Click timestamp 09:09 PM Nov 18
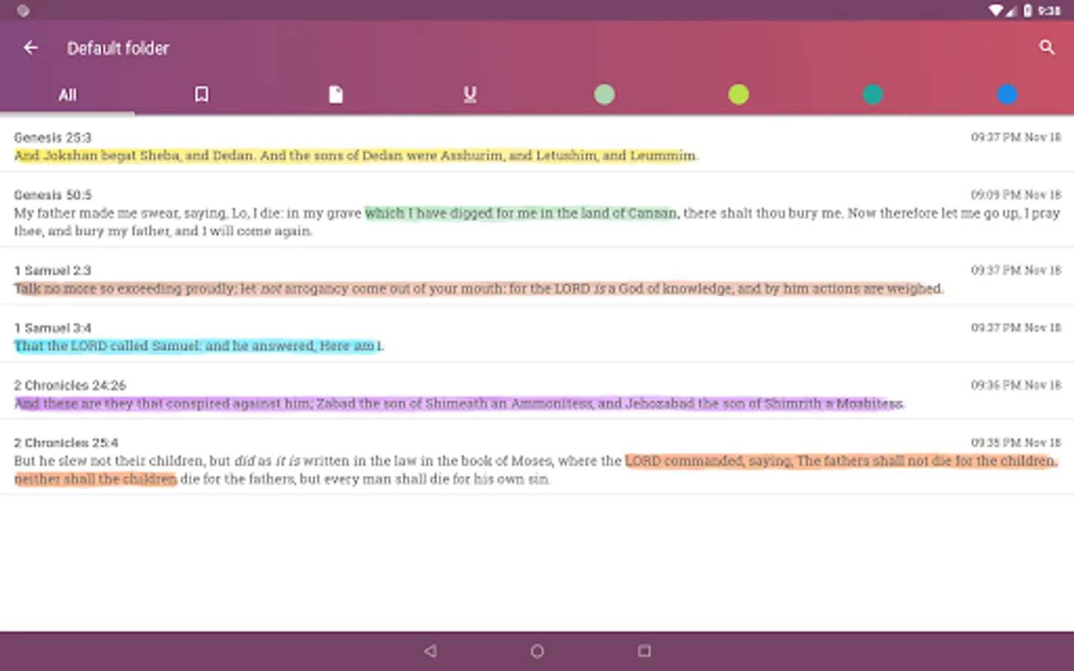Image resolution: width=1074 pixels, height=671 pixels. tap(1015, 195)
